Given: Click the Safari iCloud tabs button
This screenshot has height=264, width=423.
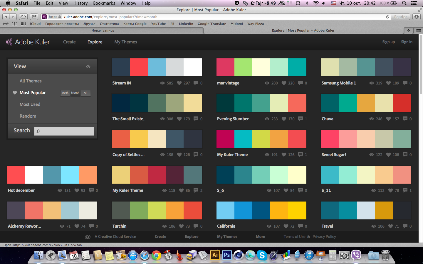Looking at the screenshot, I should (x=23, y=17).
